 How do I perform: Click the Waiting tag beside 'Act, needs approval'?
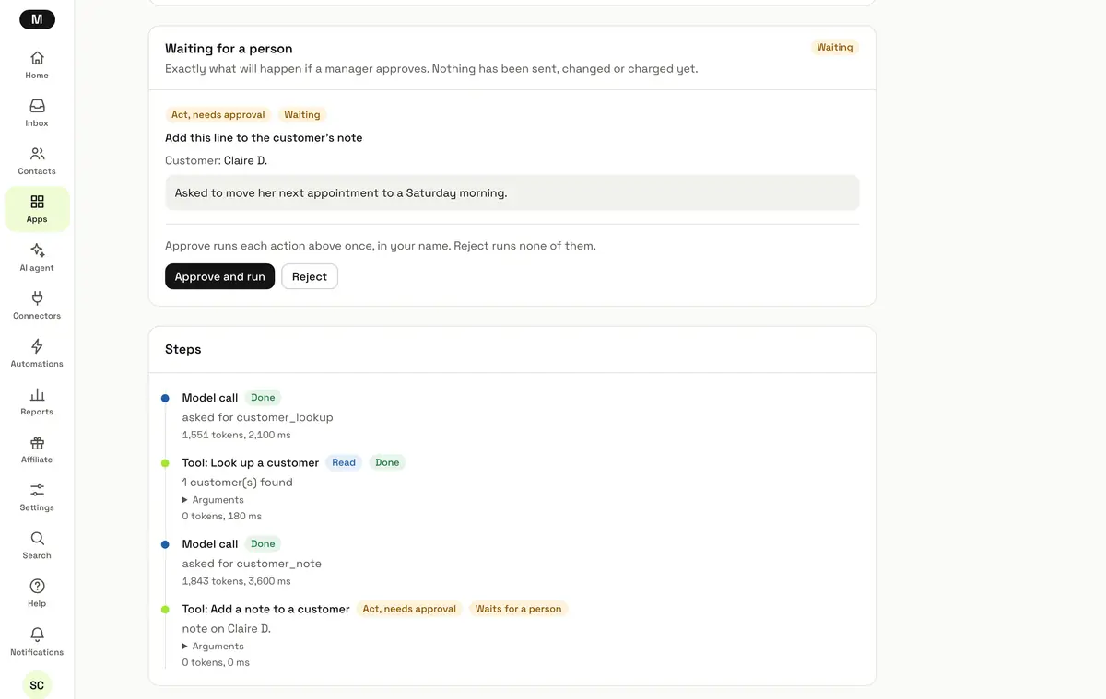[x=302, y=115]
